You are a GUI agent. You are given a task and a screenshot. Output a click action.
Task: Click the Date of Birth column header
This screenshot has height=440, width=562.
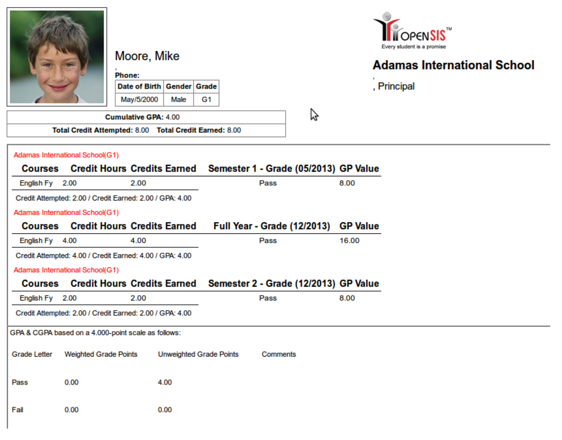point(139,86)
